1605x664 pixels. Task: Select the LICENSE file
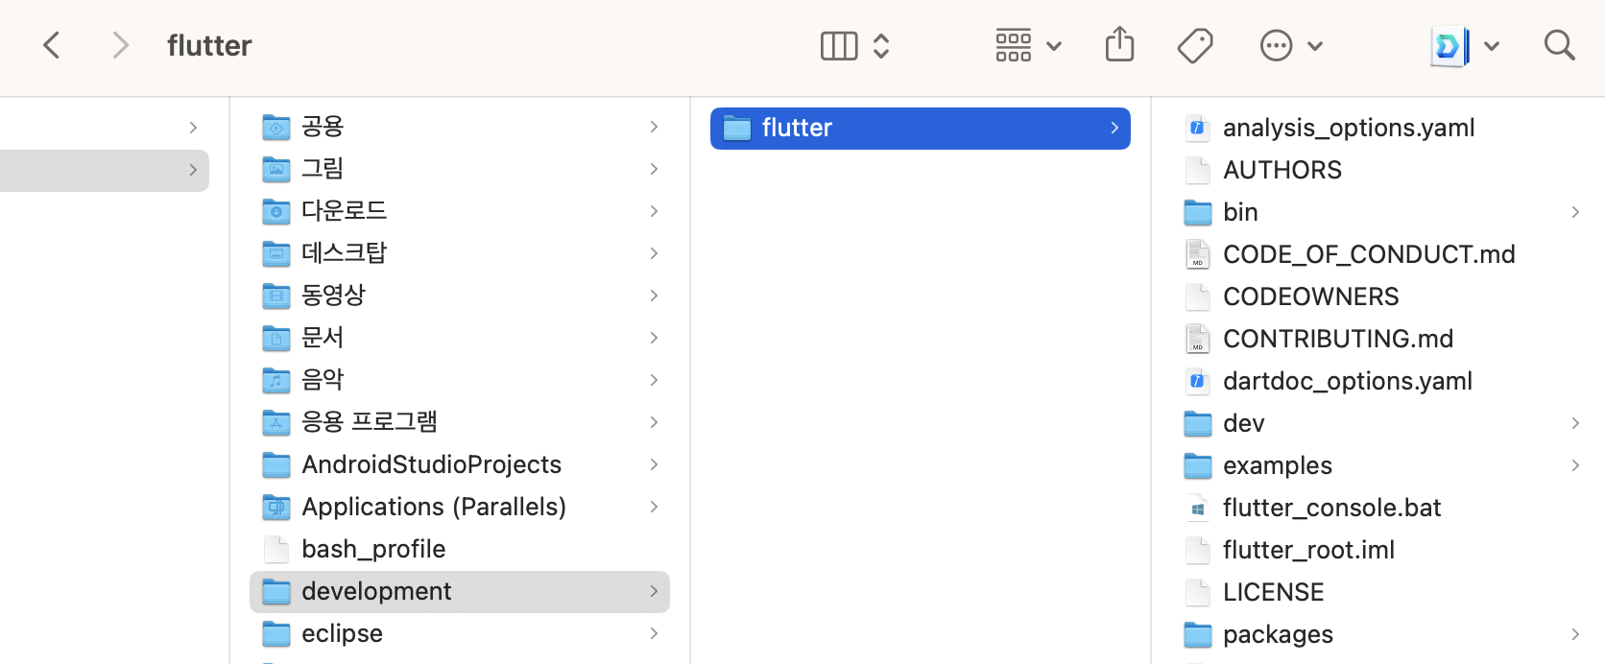1274,592
